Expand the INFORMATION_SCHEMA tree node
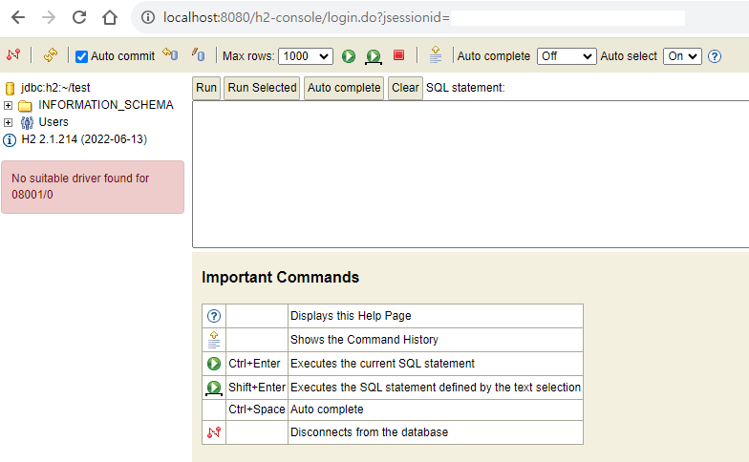Screen dimensions: 749x462 8,105
